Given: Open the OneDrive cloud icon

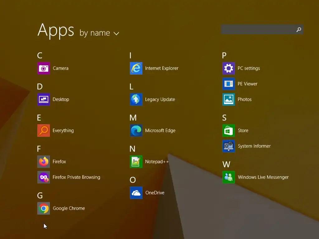Looking at the screenshot, I should [136, 193].
